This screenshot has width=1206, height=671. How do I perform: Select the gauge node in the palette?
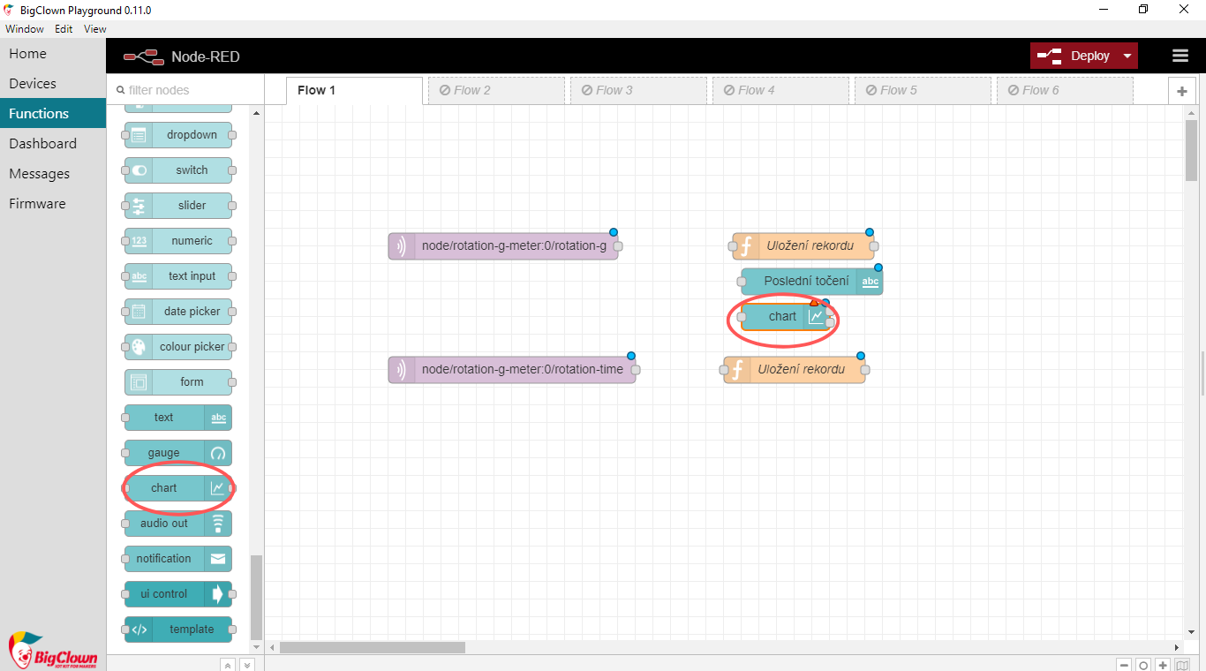tap(178, 453)
